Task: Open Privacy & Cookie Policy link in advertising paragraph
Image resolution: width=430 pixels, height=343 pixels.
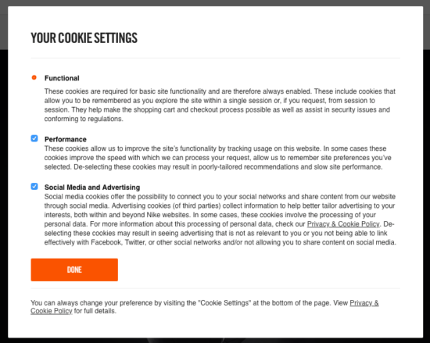Action: (x=343, y=224)
